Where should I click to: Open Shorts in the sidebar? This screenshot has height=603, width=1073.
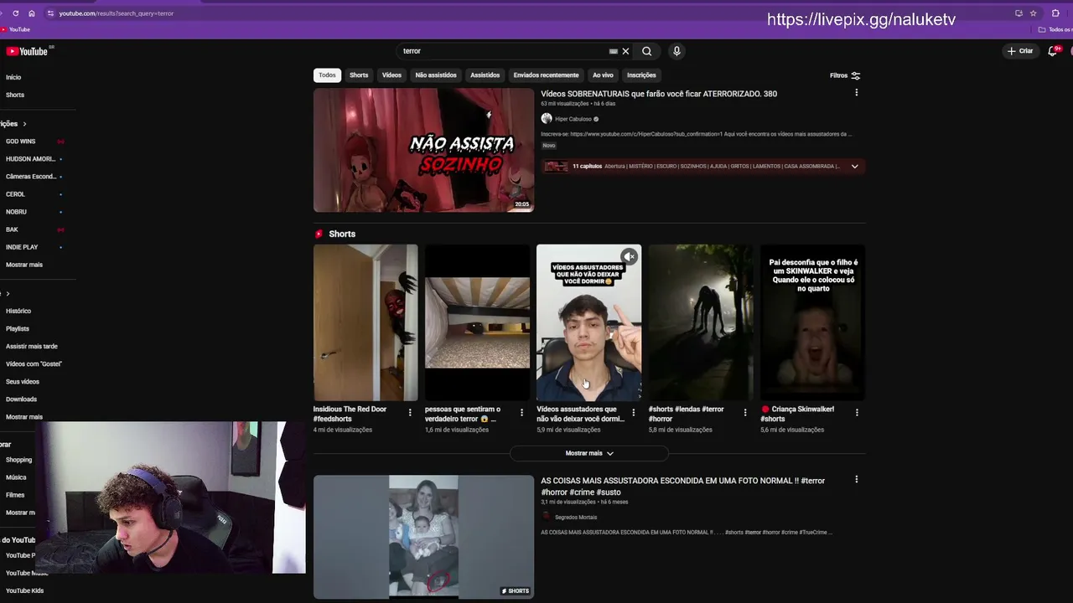point(15,95)
